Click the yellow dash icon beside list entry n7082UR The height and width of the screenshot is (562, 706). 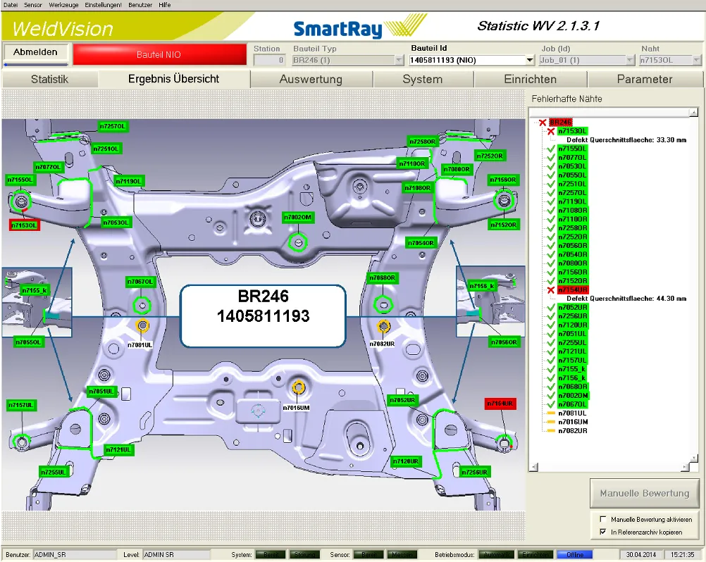point(551,430)
